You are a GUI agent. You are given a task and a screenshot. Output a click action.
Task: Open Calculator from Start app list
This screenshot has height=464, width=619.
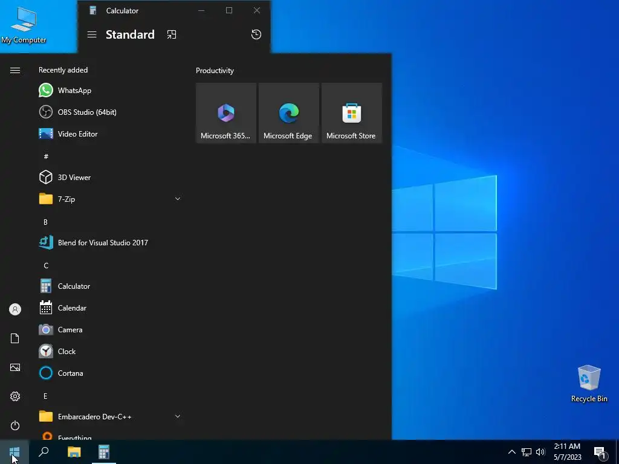111,286
